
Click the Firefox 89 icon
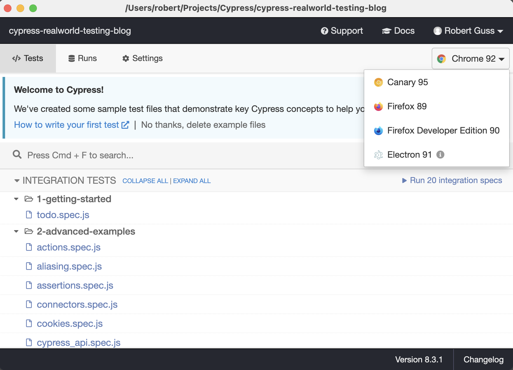(379, 106)
